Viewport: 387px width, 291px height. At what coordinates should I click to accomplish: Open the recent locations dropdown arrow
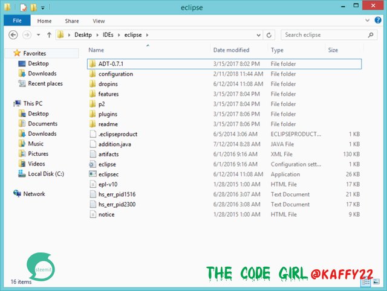tap(38, 35)
